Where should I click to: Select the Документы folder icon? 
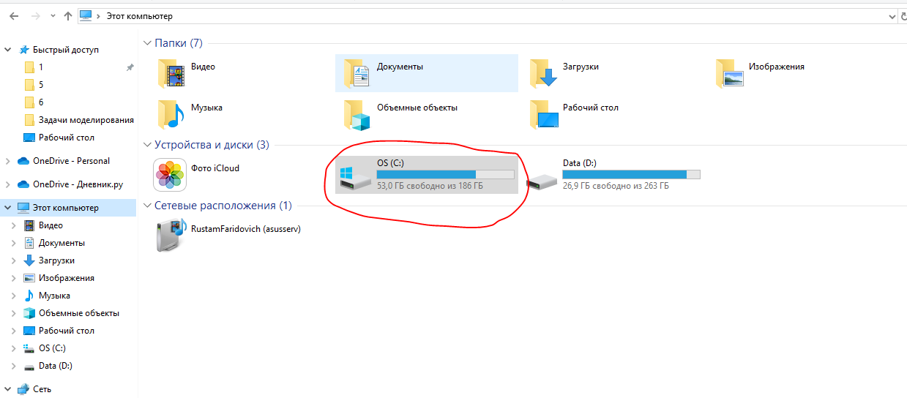pos(357,73)
